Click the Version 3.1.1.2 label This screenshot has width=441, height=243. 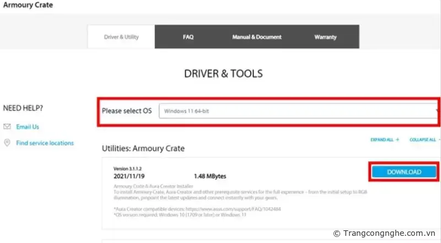click(128, 168)
